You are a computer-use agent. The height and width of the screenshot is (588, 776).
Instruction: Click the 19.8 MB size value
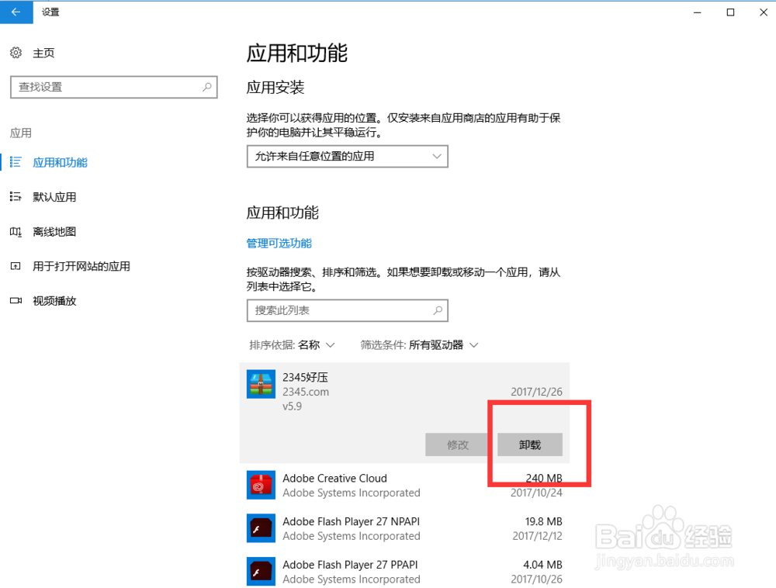(543, 521)
